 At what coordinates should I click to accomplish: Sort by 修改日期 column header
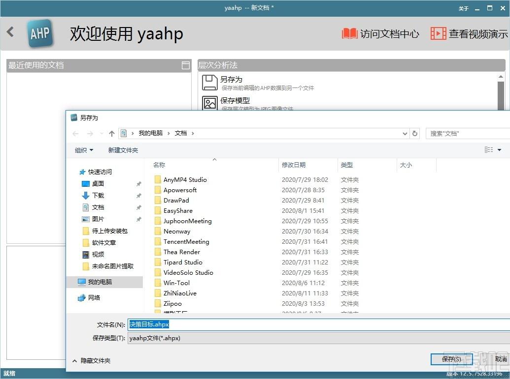tap(294, 165)
